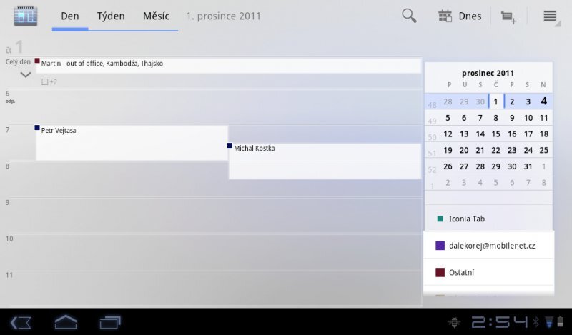Open the Petr Vejtasa event
The width and height of the screenshot is (572, 335).
point(132,143)
